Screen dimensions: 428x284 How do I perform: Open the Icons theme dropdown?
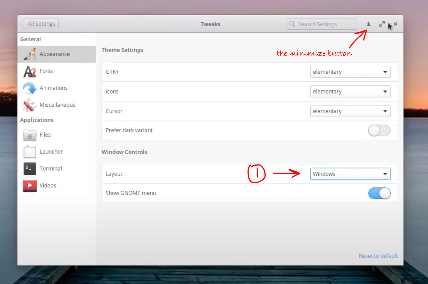pyautogui.click(x=350, y=91)
